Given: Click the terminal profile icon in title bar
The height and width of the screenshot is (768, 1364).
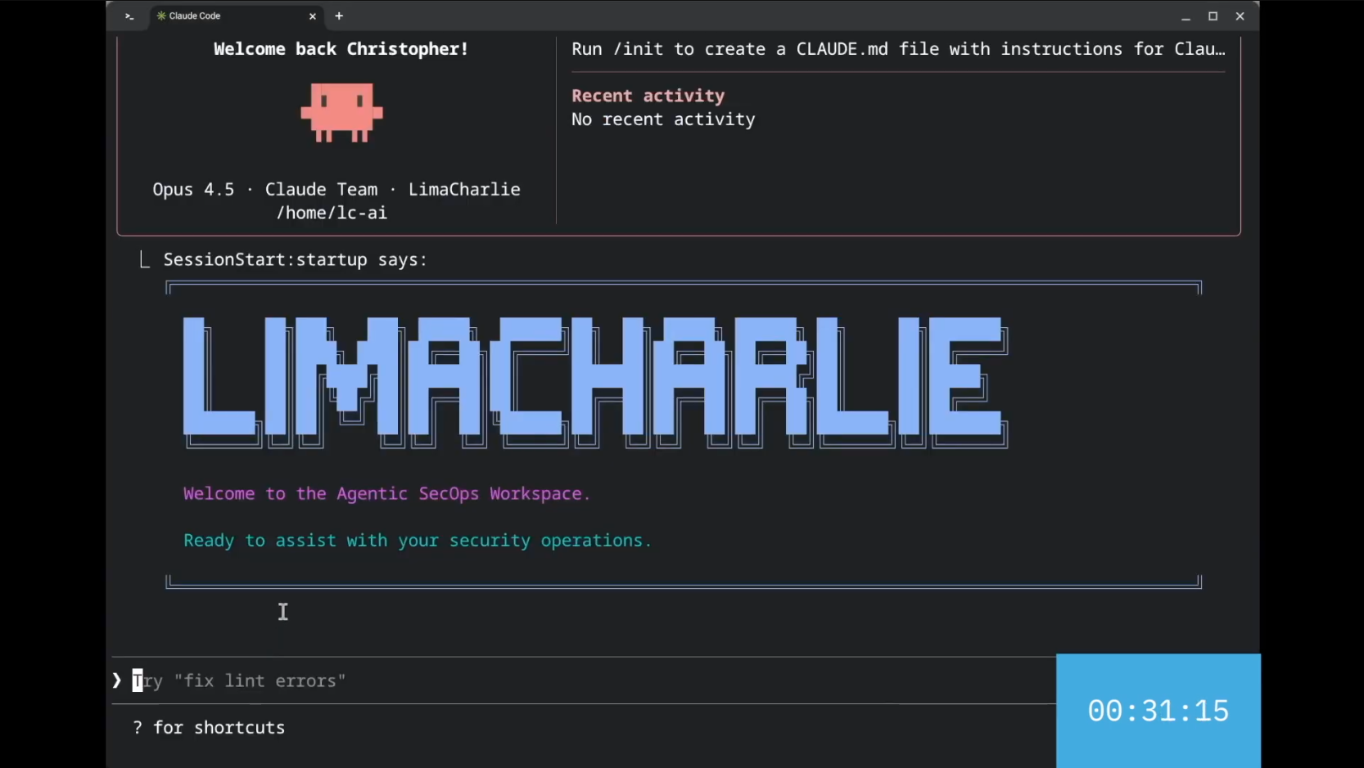Looking at the screenshot, I should [x=129, y=16].
